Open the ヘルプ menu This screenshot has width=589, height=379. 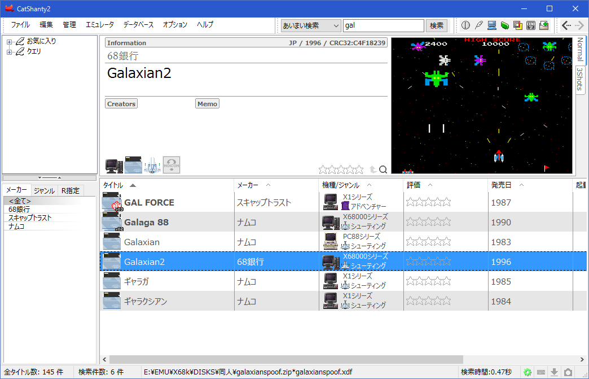[x=205, y=25]
